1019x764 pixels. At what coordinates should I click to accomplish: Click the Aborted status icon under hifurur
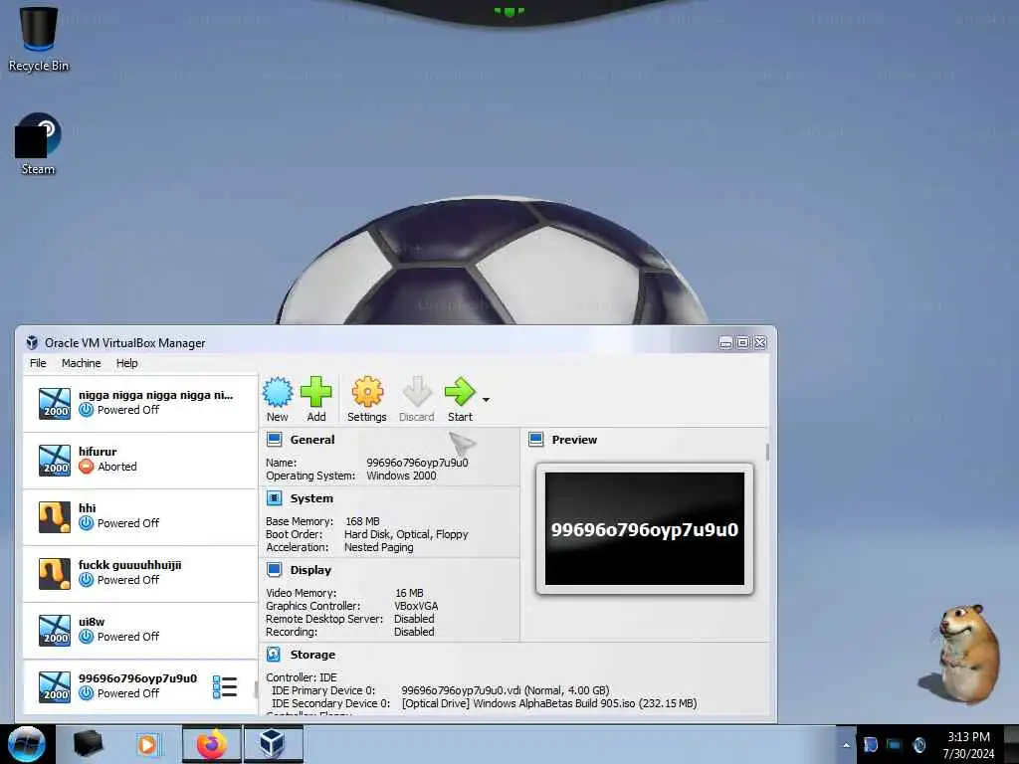click(x=87, y=467)
